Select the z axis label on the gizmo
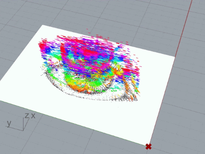Viewport: 205px width, 154px height. click(26, 115)
